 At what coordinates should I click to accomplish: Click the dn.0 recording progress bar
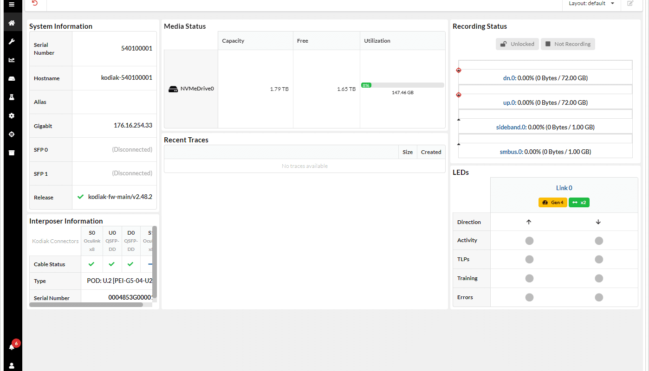(545, 65)
